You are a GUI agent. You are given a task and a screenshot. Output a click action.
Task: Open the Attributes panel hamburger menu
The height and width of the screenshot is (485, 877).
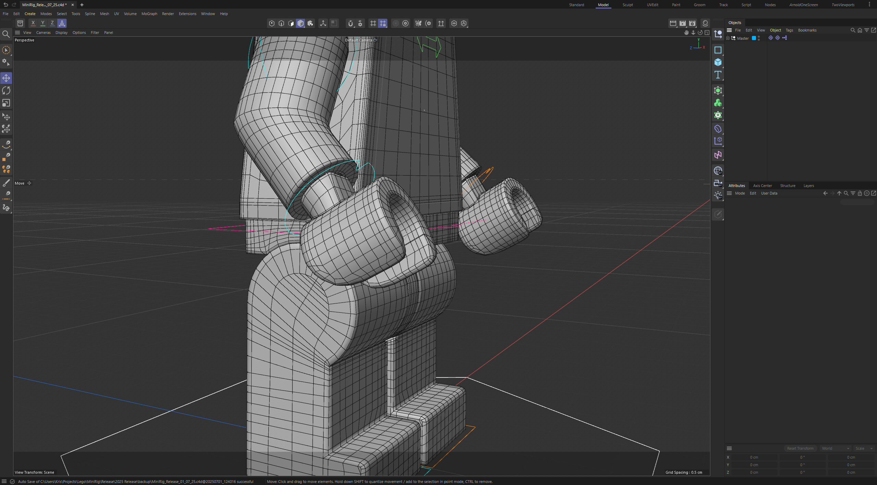tap(729, 193)
